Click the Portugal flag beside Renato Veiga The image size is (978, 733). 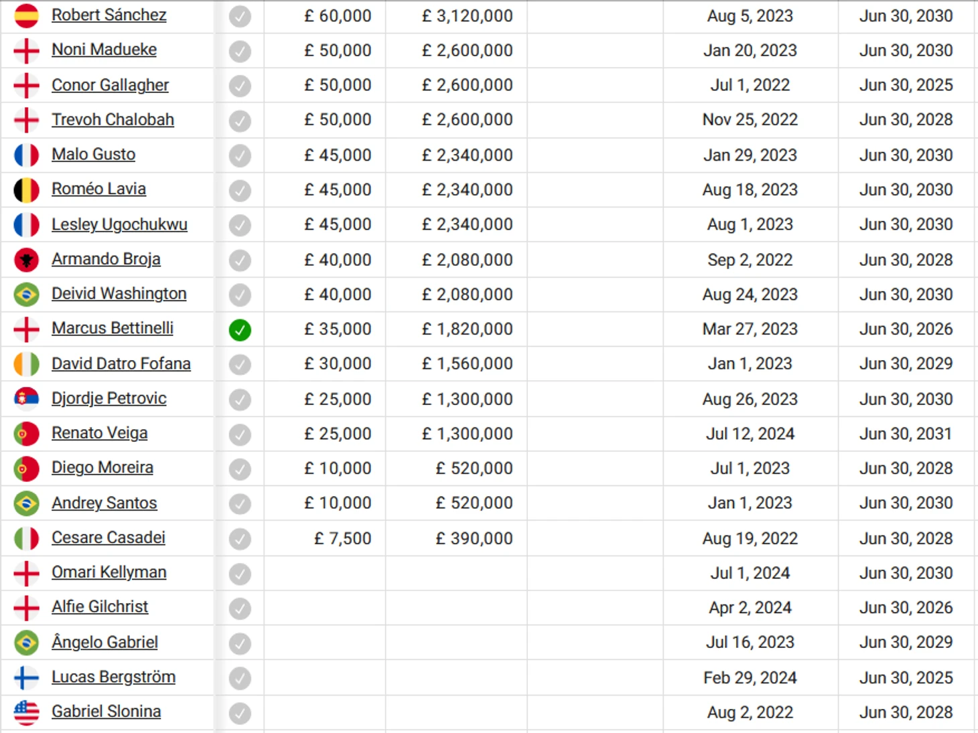click(26, 434)
